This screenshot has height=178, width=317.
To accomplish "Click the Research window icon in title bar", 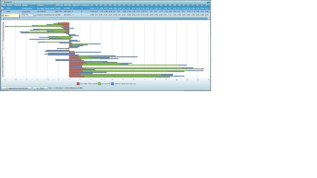I will pos(2,2).
